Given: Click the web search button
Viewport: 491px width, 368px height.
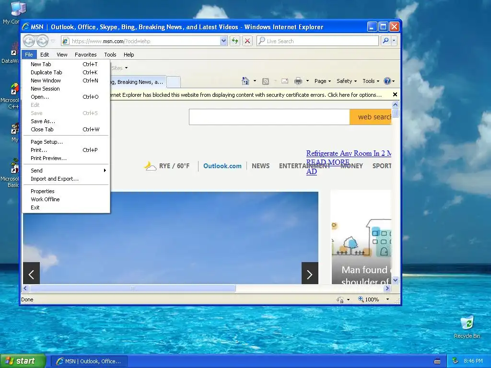Looking at the screenshot, I should [371, 117].
